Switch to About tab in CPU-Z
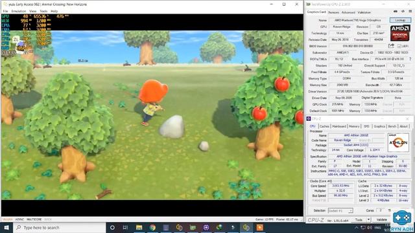415x233 pixels. click(x=403, y=127)
